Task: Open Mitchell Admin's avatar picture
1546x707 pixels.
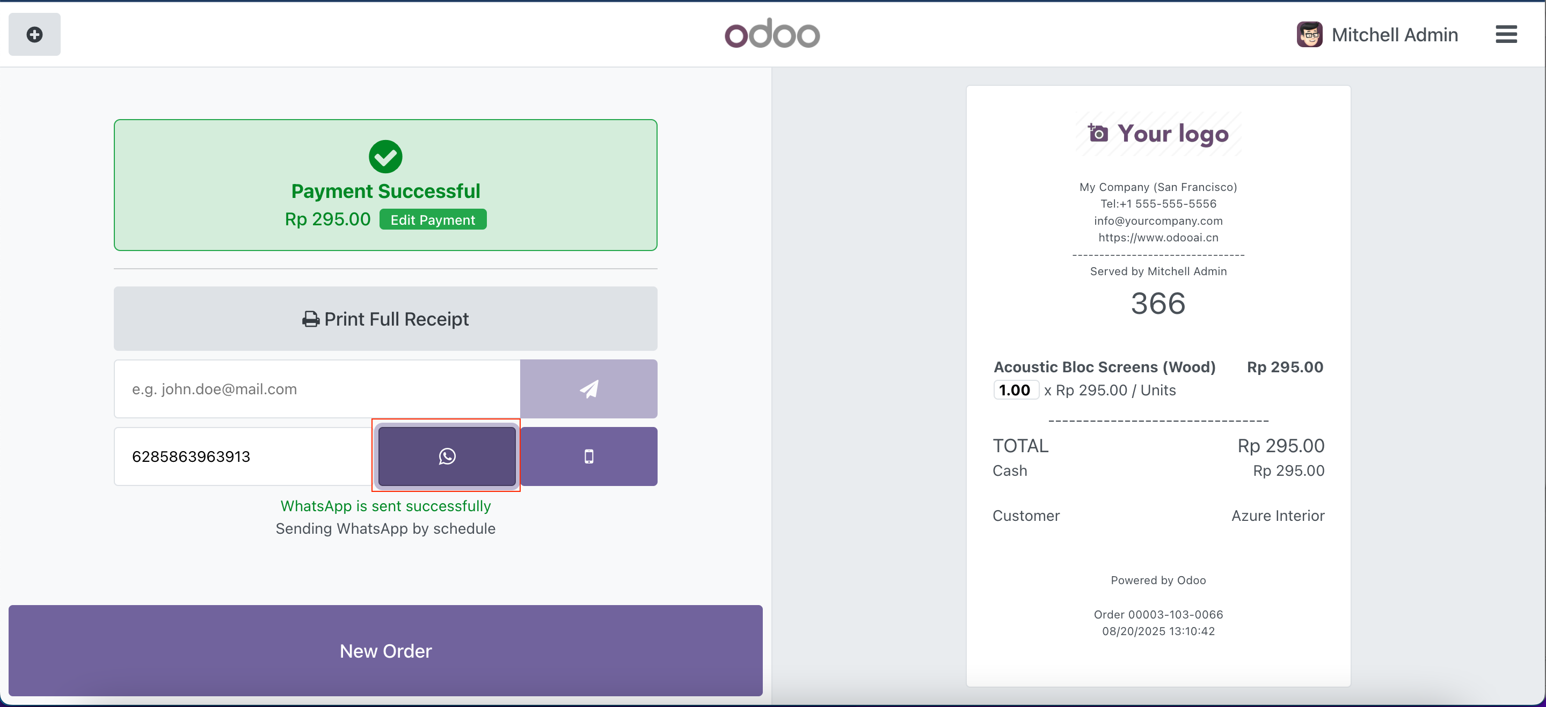Action: pos(1310,34)
